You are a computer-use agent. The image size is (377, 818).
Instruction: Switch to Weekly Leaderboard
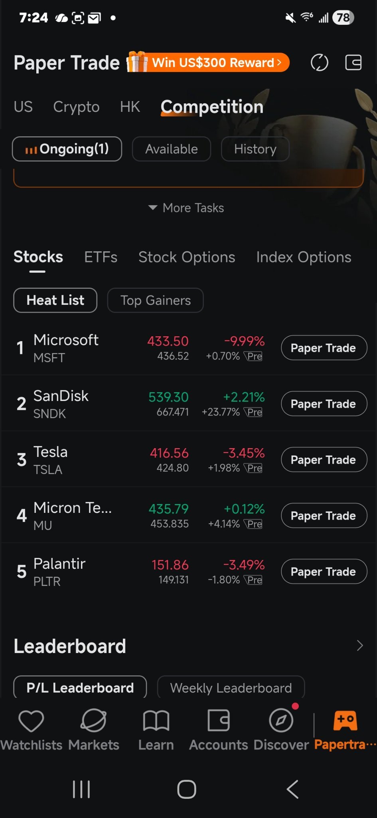231,687
